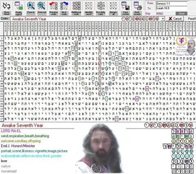
Task: Click the Print screen icon
Action: click(x=137, y=6)
